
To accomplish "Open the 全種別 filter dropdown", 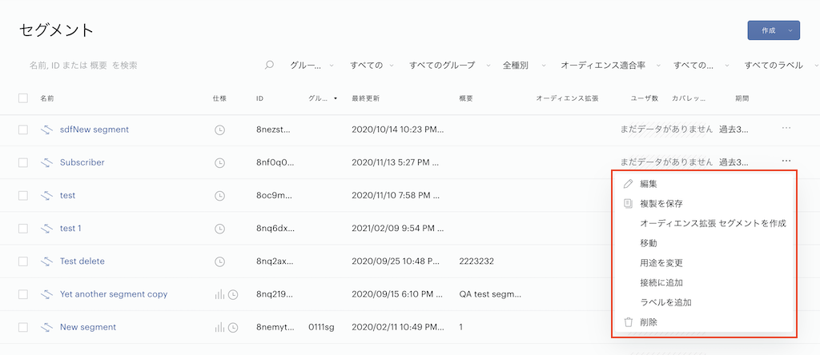I will pos(525,66).
